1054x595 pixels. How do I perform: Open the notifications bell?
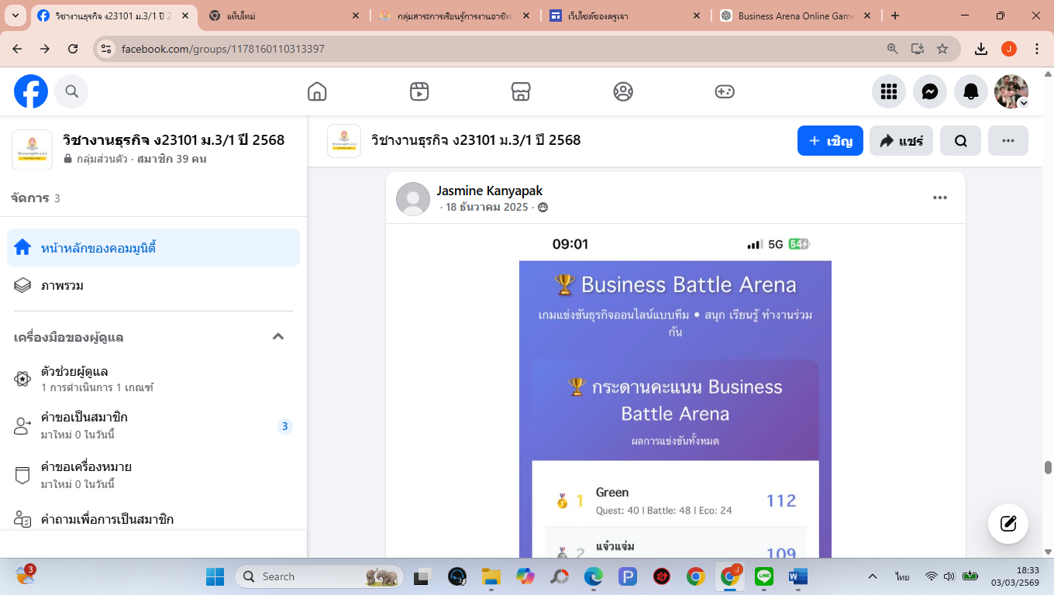point(971,91)
